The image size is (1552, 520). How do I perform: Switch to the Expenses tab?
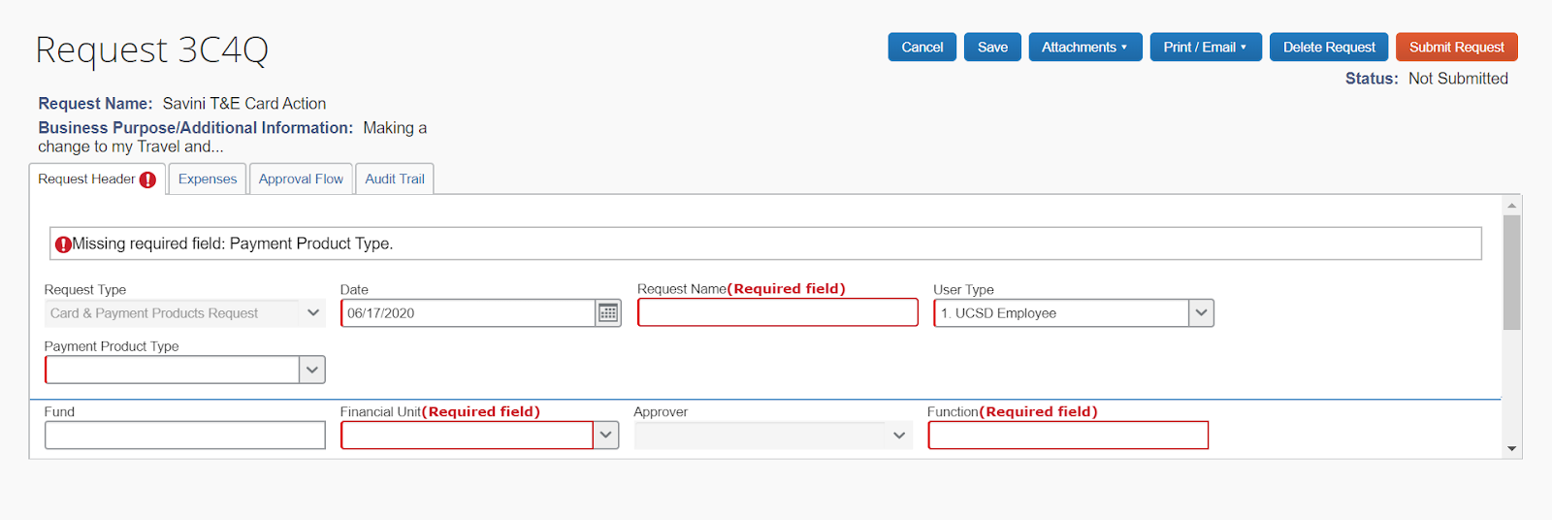pos(208,179)
